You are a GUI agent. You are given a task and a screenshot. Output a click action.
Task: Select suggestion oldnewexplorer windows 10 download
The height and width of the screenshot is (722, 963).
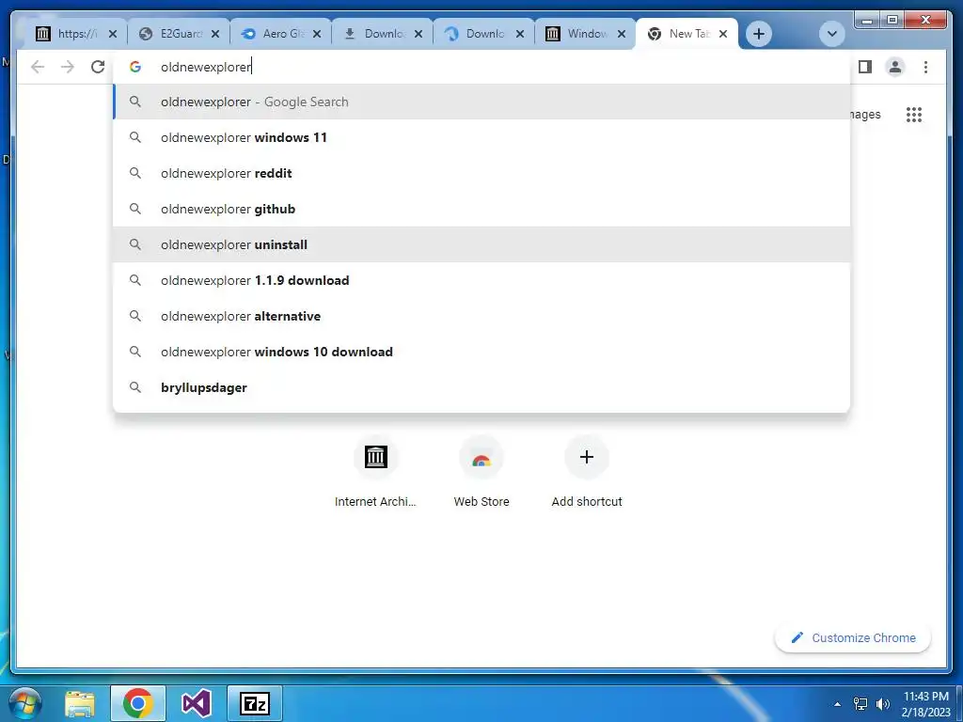point(482,352)
